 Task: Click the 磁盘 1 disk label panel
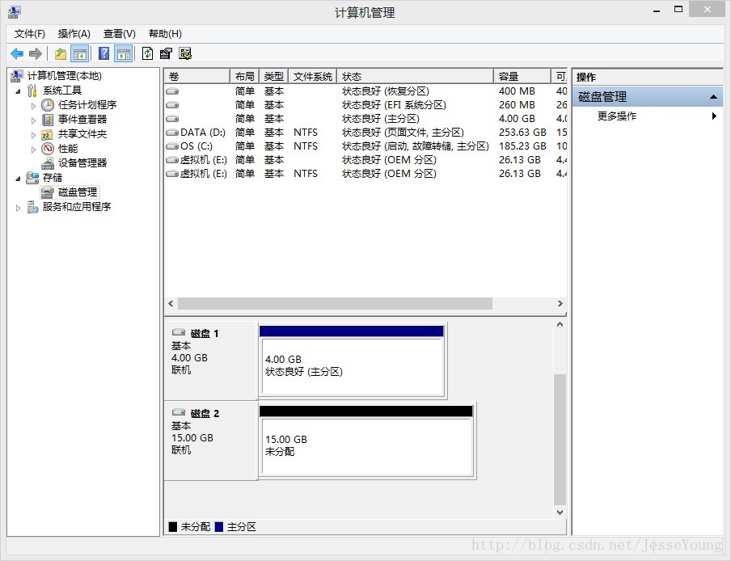click(x=211, y=361)
